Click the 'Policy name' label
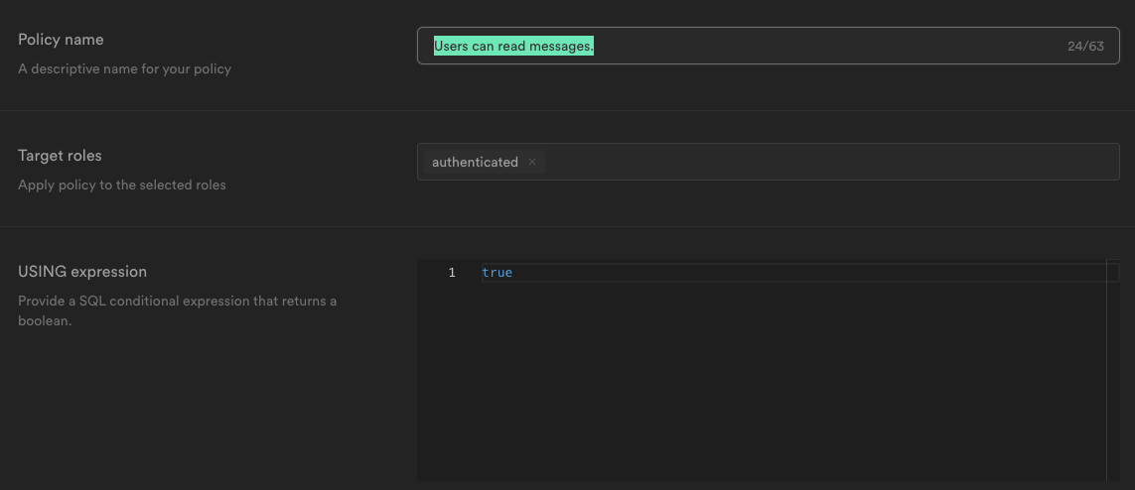The width and height of the screenshot is (1135, 490). coord(61,40)
